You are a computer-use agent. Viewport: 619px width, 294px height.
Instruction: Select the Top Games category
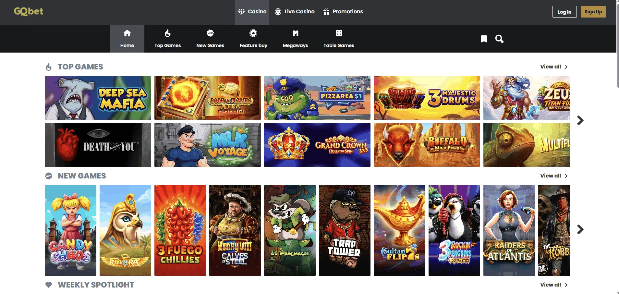[168, 39]
